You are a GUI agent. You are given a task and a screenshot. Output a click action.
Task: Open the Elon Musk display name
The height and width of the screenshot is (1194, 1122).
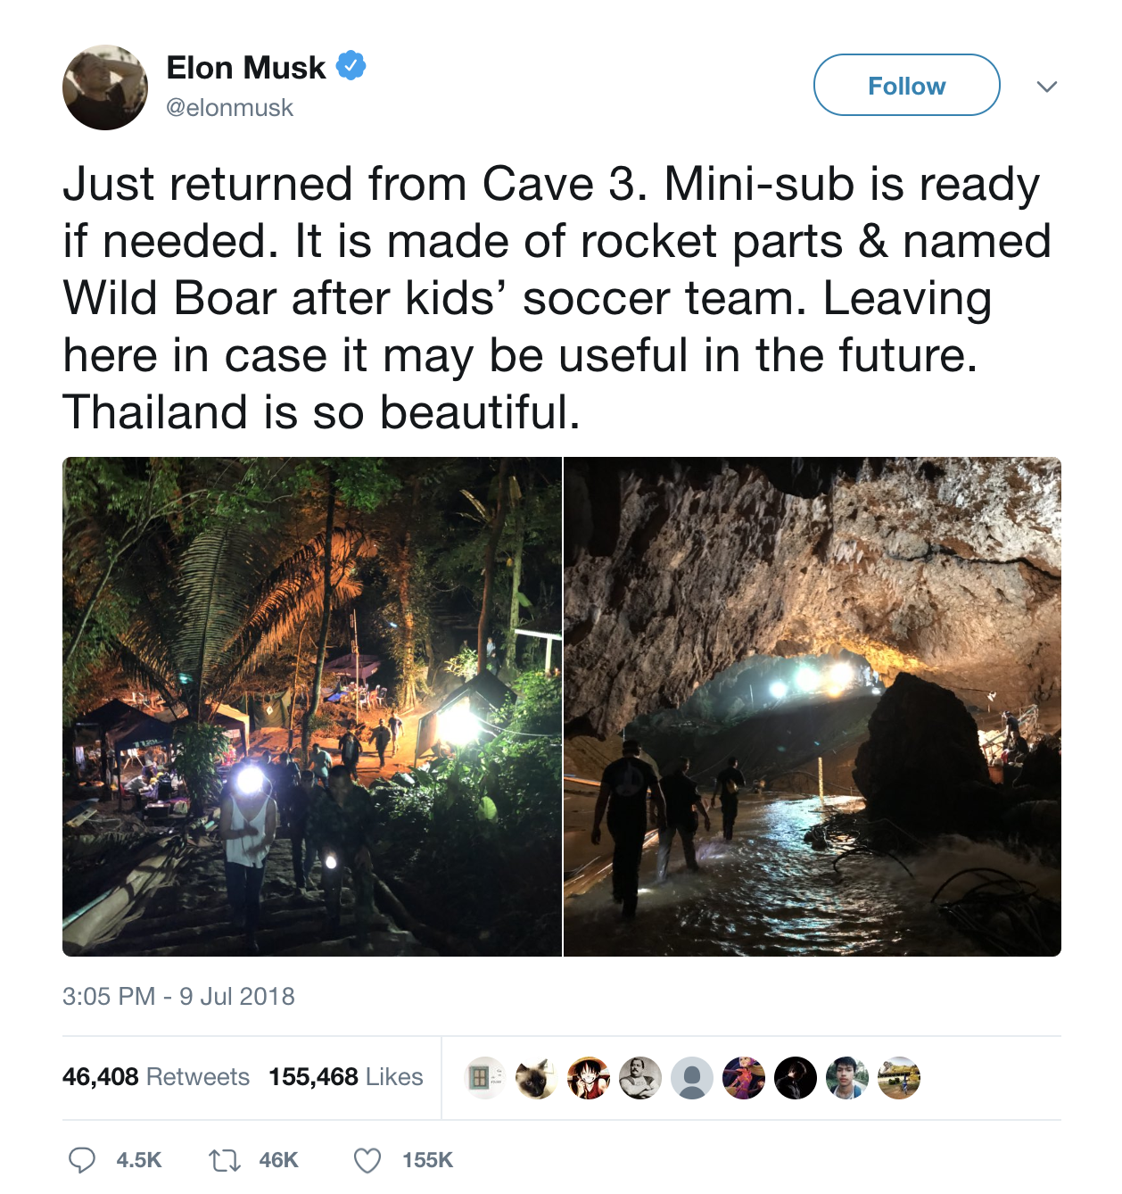coord(246,68)
